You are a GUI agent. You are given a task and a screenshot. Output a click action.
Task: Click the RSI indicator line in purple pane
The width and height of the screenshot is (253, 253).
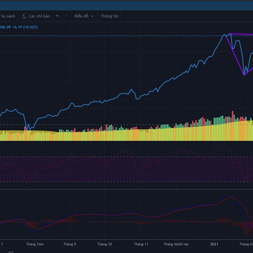click(84, 161)
